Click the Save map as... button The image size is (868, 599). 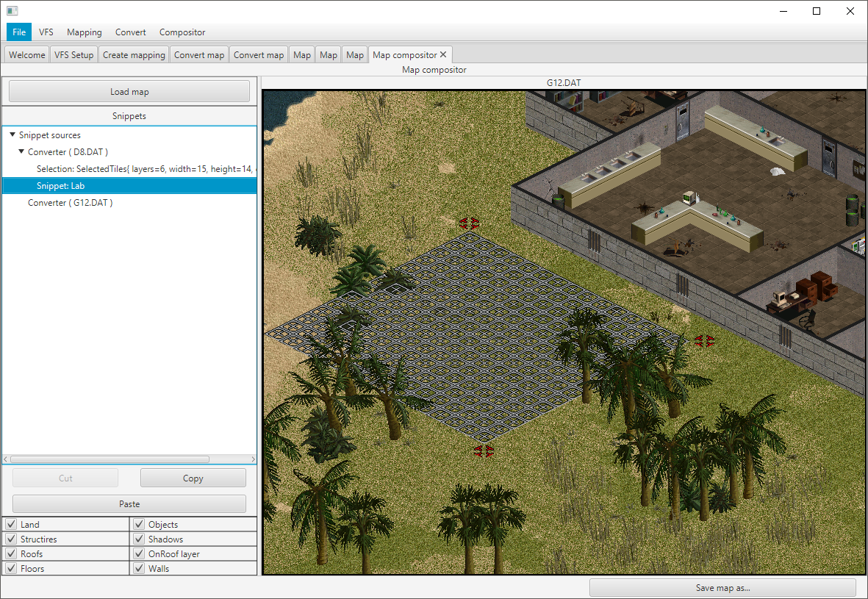click(x=722, y=588)
